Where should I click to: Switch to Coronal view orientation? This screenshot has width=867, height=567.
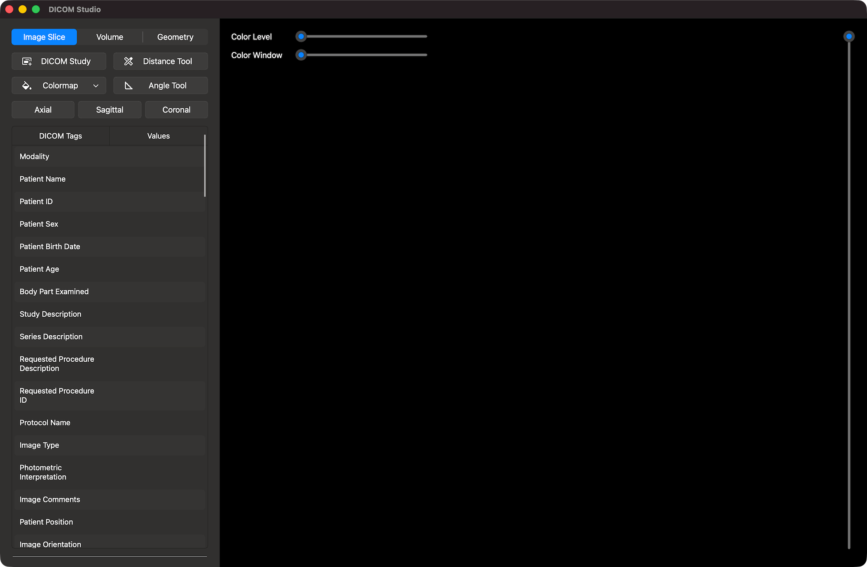coord(176,110)
